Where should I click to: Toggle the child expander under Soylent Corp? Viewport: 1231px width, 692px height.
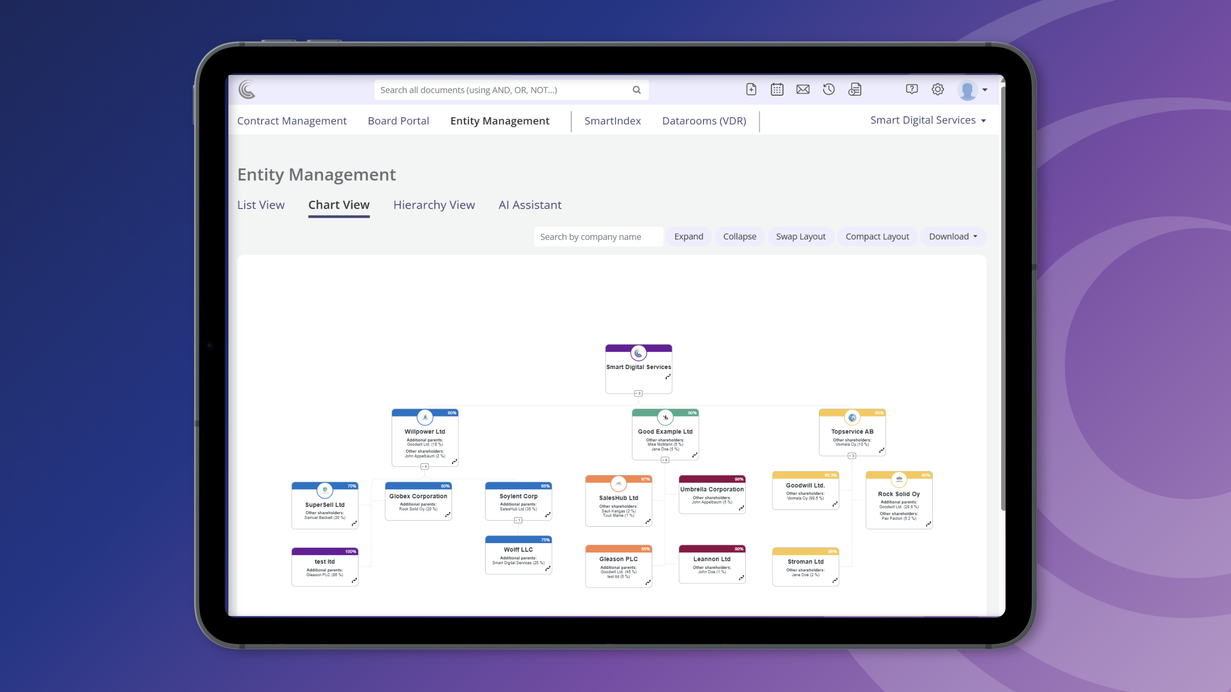[518, 520]
